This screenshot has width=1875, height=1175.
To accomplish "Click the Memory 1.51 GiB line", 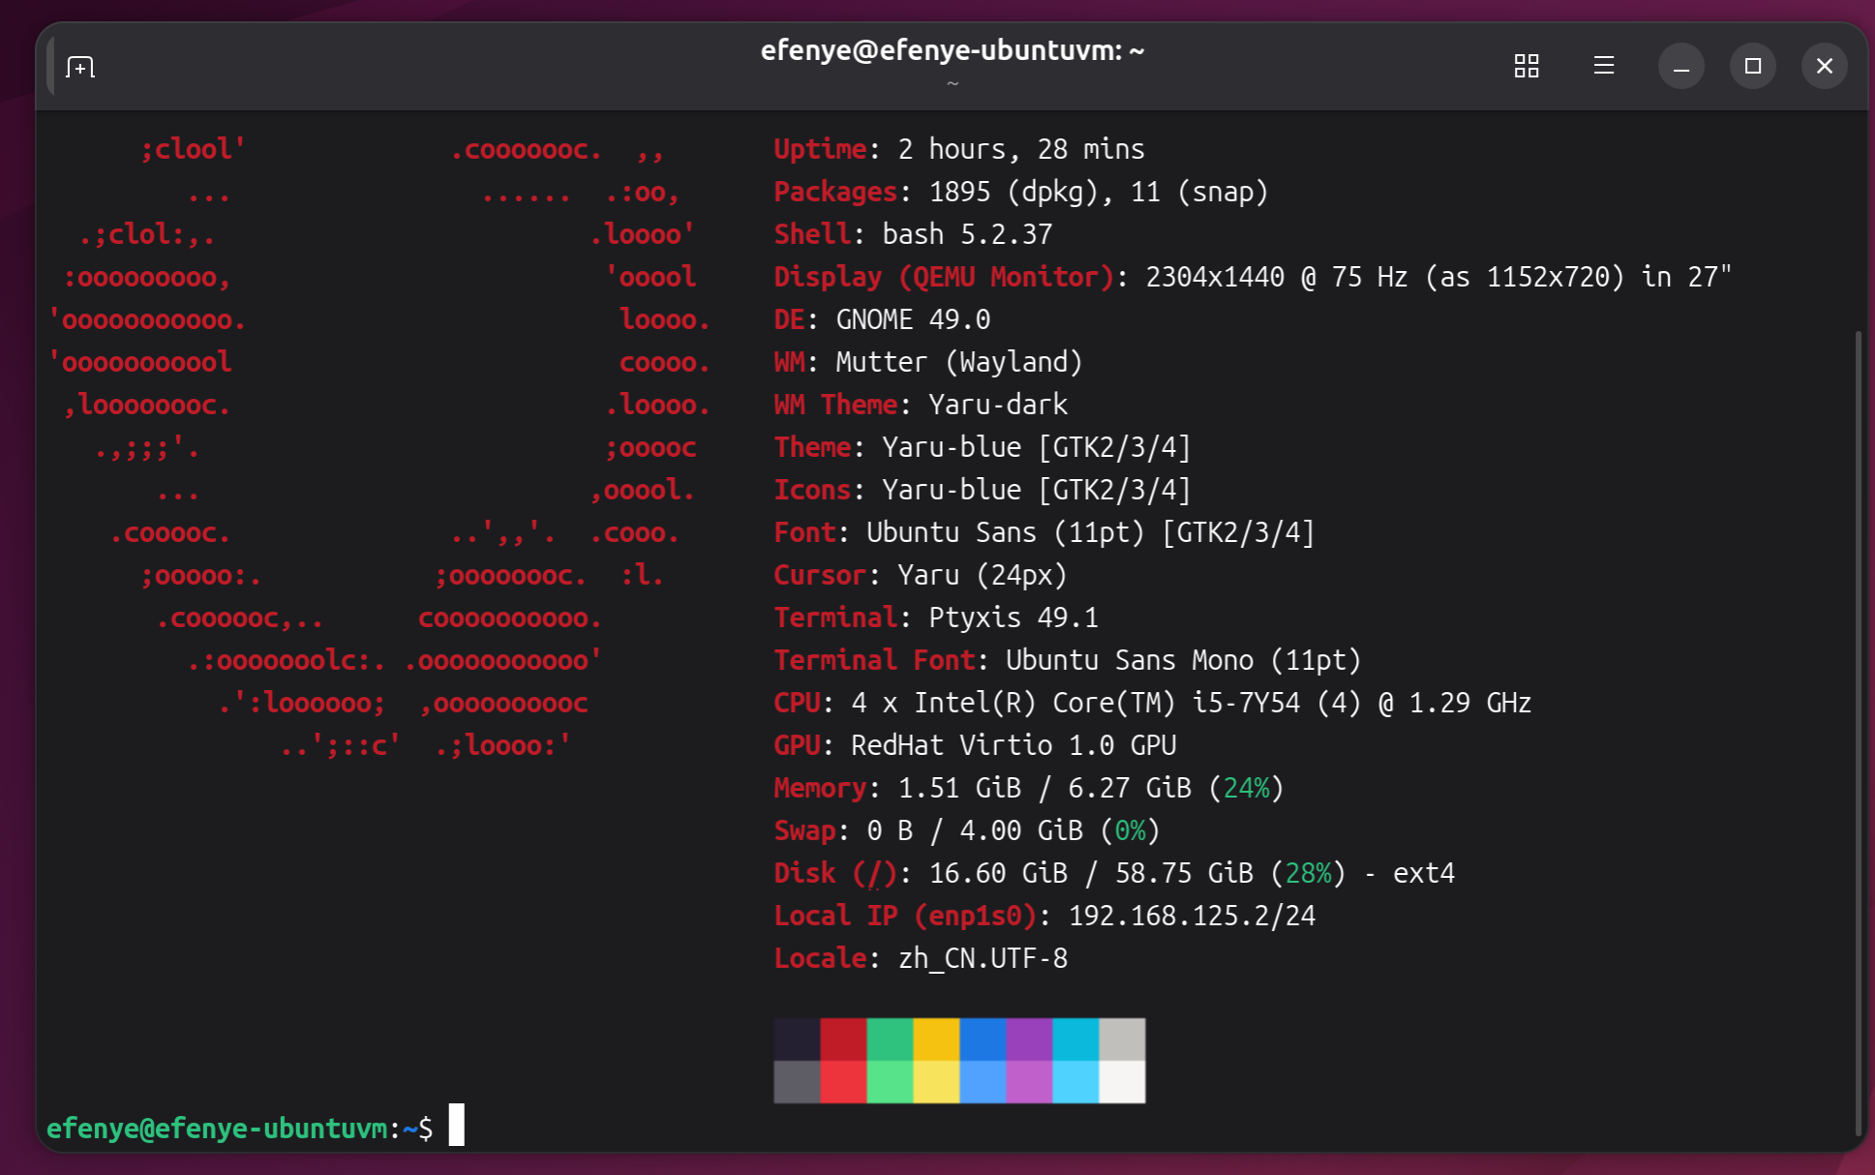I will coord(1029,788).
